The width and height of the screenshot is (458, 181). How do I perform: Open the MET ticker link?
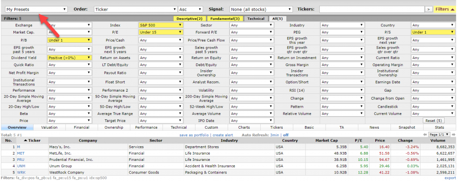coord(21,153)
